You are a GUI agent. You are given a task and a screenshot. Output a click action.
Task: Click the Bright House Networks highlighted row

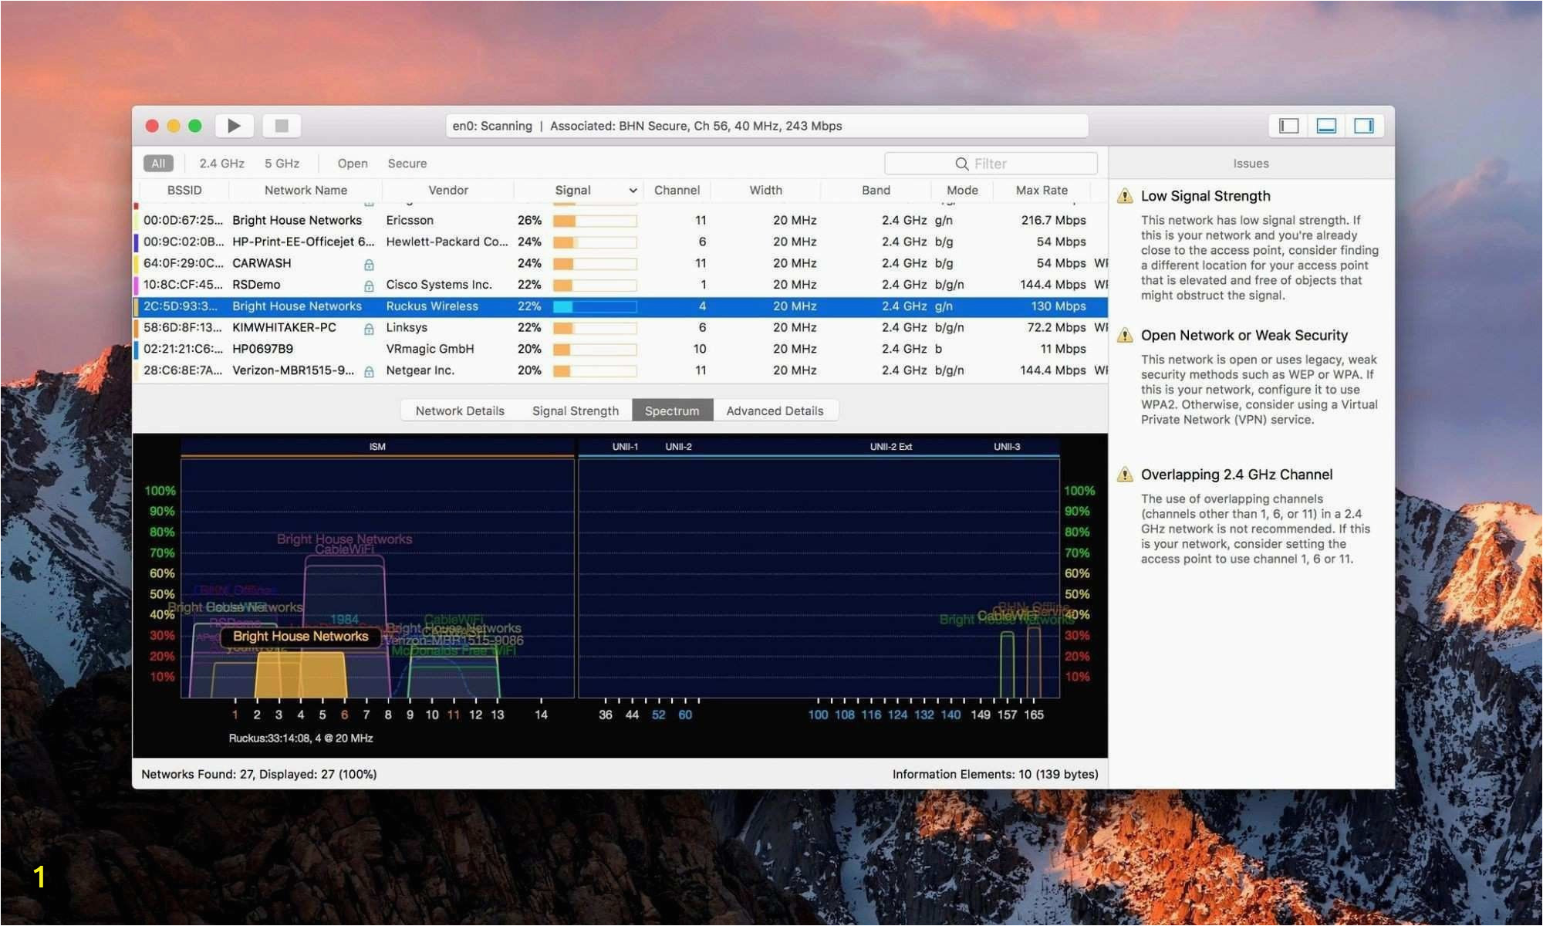pos(620,306)
